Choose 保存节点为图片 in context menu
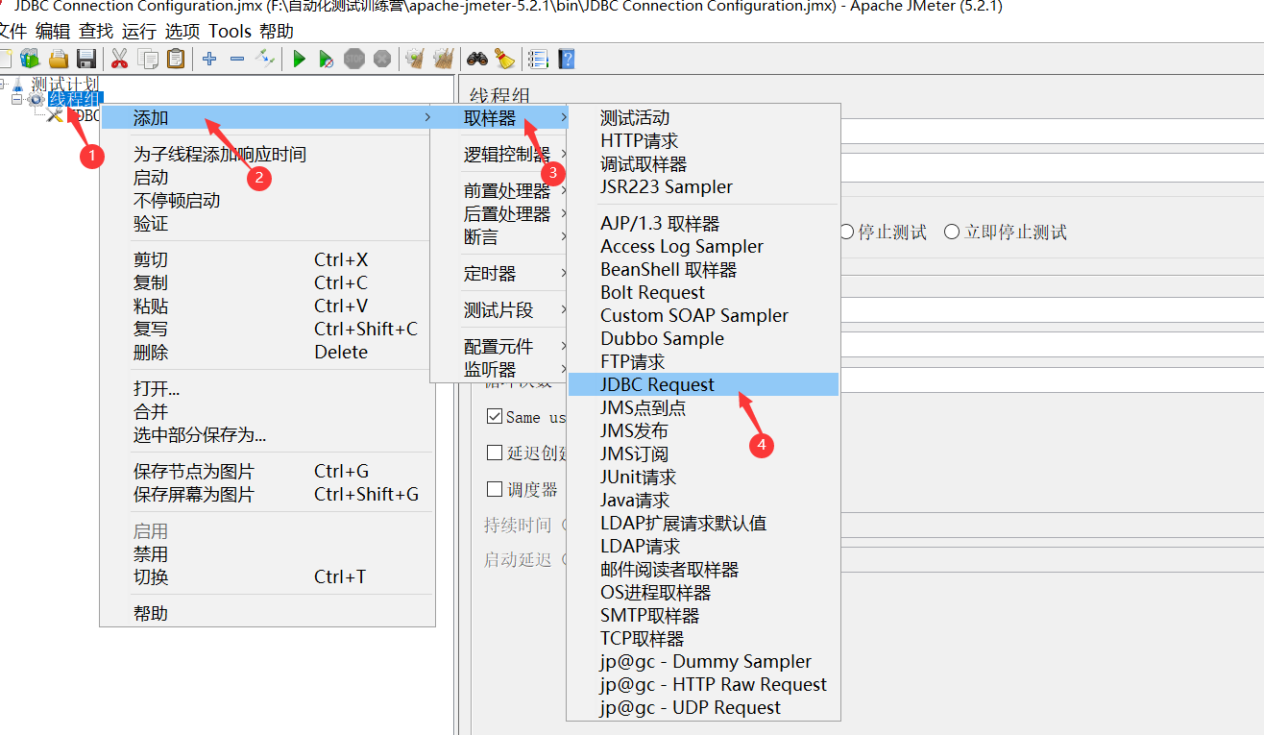Viewport: 1264px width, 735px height. click(x=267, y=472)
